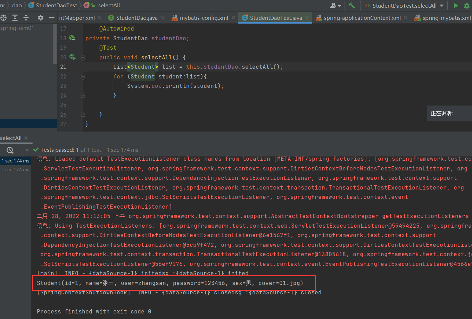Image resolution: width=472 pixels, height=319 pixels.
Task: Run the test using the green Run icon
Action: click(x=456, y=5)
